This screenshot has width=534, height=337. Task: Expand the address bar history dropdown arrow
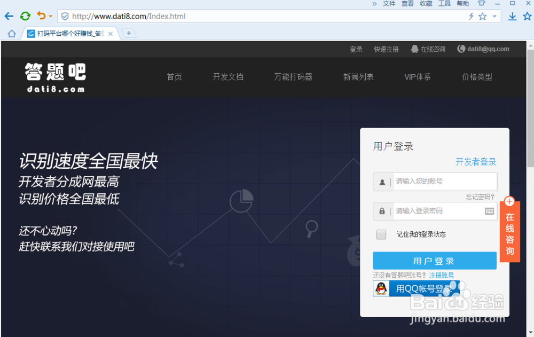coord(494,17)
